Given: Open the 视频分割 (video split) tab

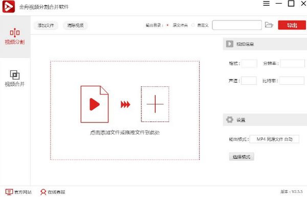Looking at the screenshot, I should point(15,37).
